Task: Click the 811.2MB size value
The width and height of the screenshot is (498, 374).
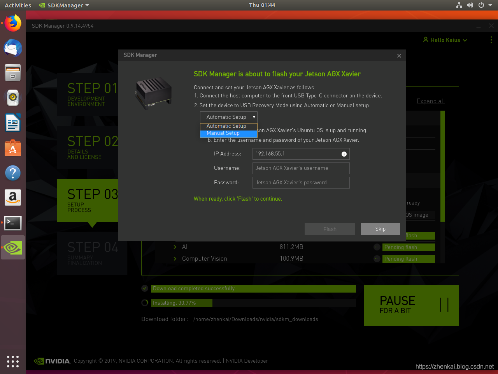Action: pyautogui.click(x=291, y=247)
